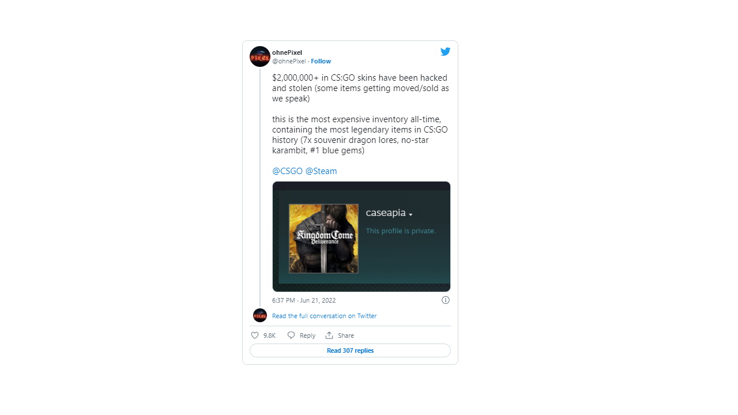Click the Share upload icon
This screenshot has width=738, height=415.
329,335
